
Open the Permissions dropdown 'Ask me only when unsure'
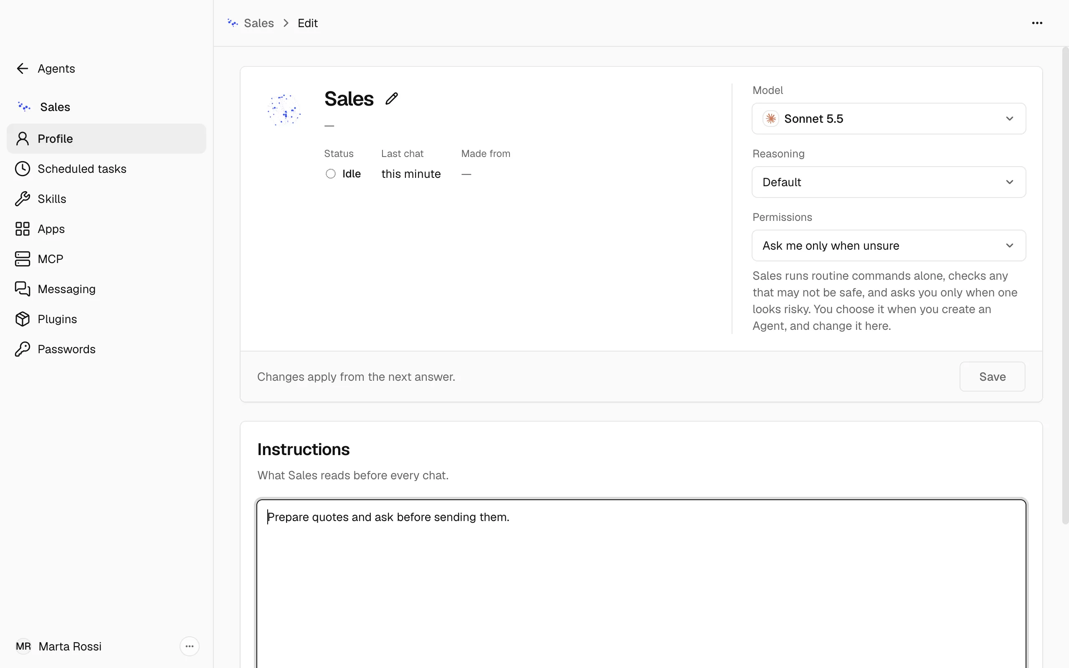click(889, 245)
